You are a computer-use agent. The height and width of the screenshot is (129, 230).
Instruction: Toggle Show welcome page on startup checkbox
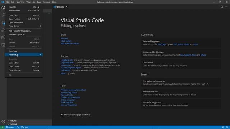[62, 115]
